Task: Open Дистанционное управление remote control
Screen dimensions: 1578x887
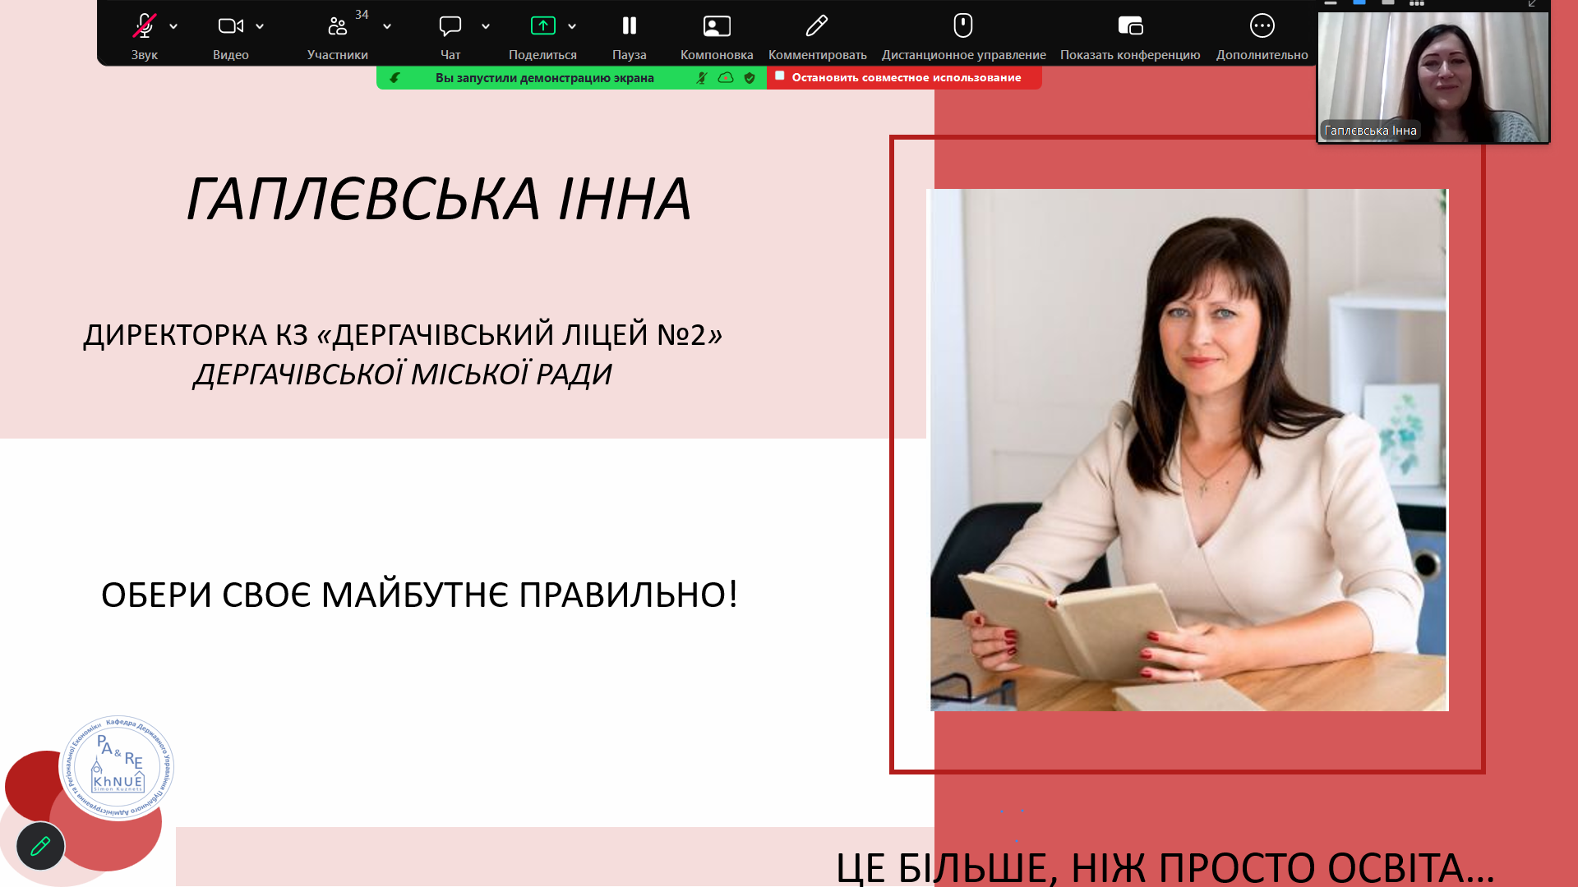Action: pyautogui.click(x=963, y=26)
